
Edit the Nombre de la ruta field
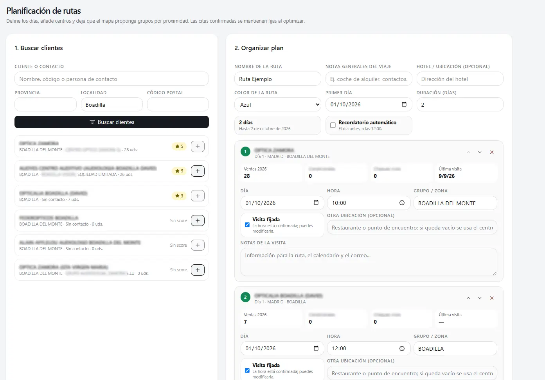[x=278, y=79]
